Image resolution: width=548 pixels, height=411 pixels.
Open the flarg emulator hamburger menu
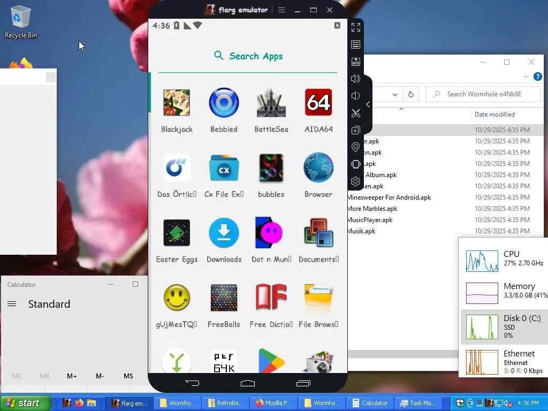pos(281,10)
